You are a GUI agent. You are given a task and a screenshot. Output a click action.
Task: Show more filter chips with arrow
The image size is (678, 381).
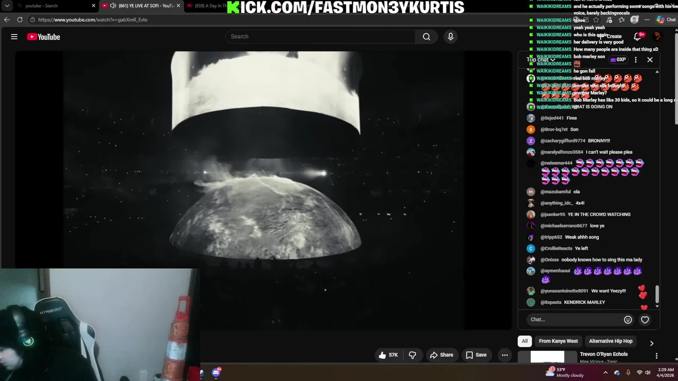click(x=652, y=343)
